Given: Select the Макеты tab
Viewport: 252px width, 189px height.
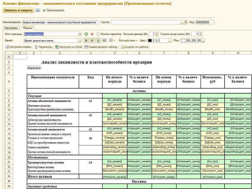Looking at the screenshot, I should coord(28,28).
